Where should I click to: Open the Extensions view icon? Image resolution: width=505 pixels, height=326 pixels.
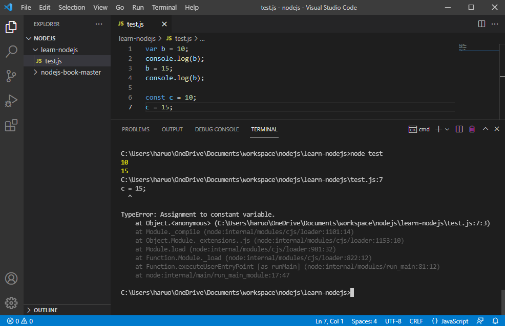(11, 125)
